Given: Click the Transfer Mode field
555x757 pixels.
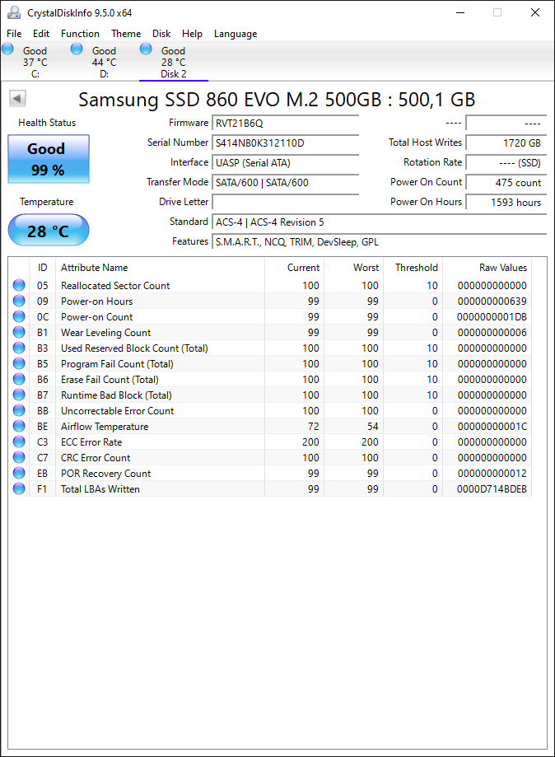Looking at the screenshot, I should tap(285, 183).
